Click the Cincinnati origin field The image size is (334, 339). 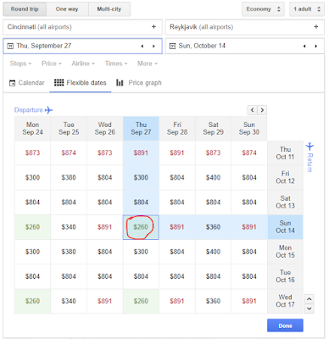(82, 27)
